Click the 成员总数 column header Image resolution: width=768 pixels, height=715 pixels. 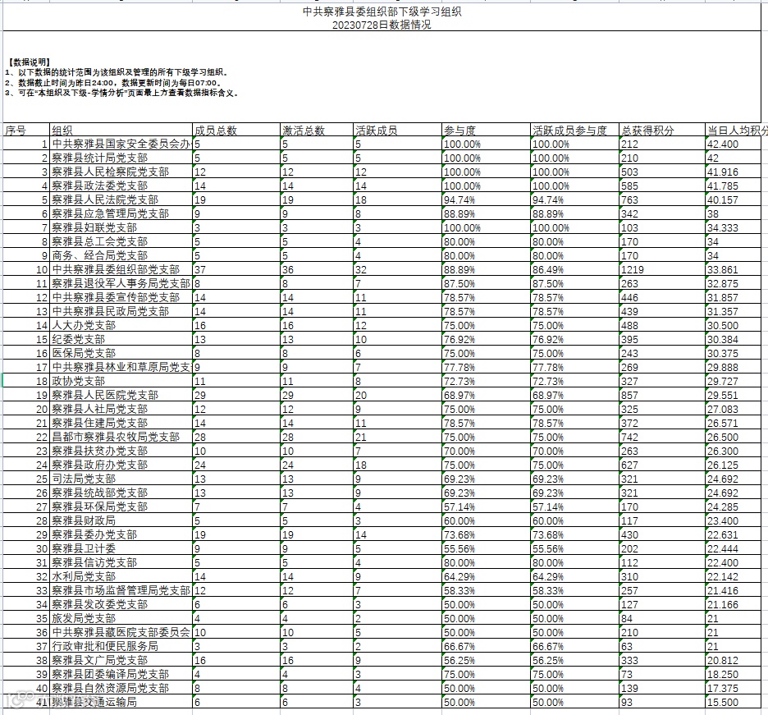[236, 130]
